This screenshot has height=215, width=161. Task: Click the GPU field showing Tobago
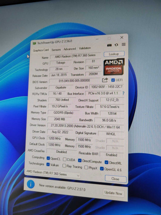click(61, 63)
